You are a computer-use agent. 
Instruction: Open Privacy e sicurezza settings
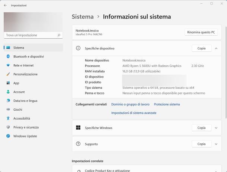click(x=33, y=127)
